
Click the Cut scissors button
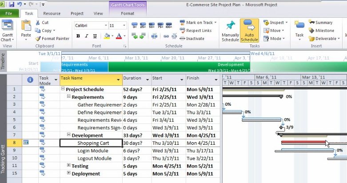coord(42,22)
